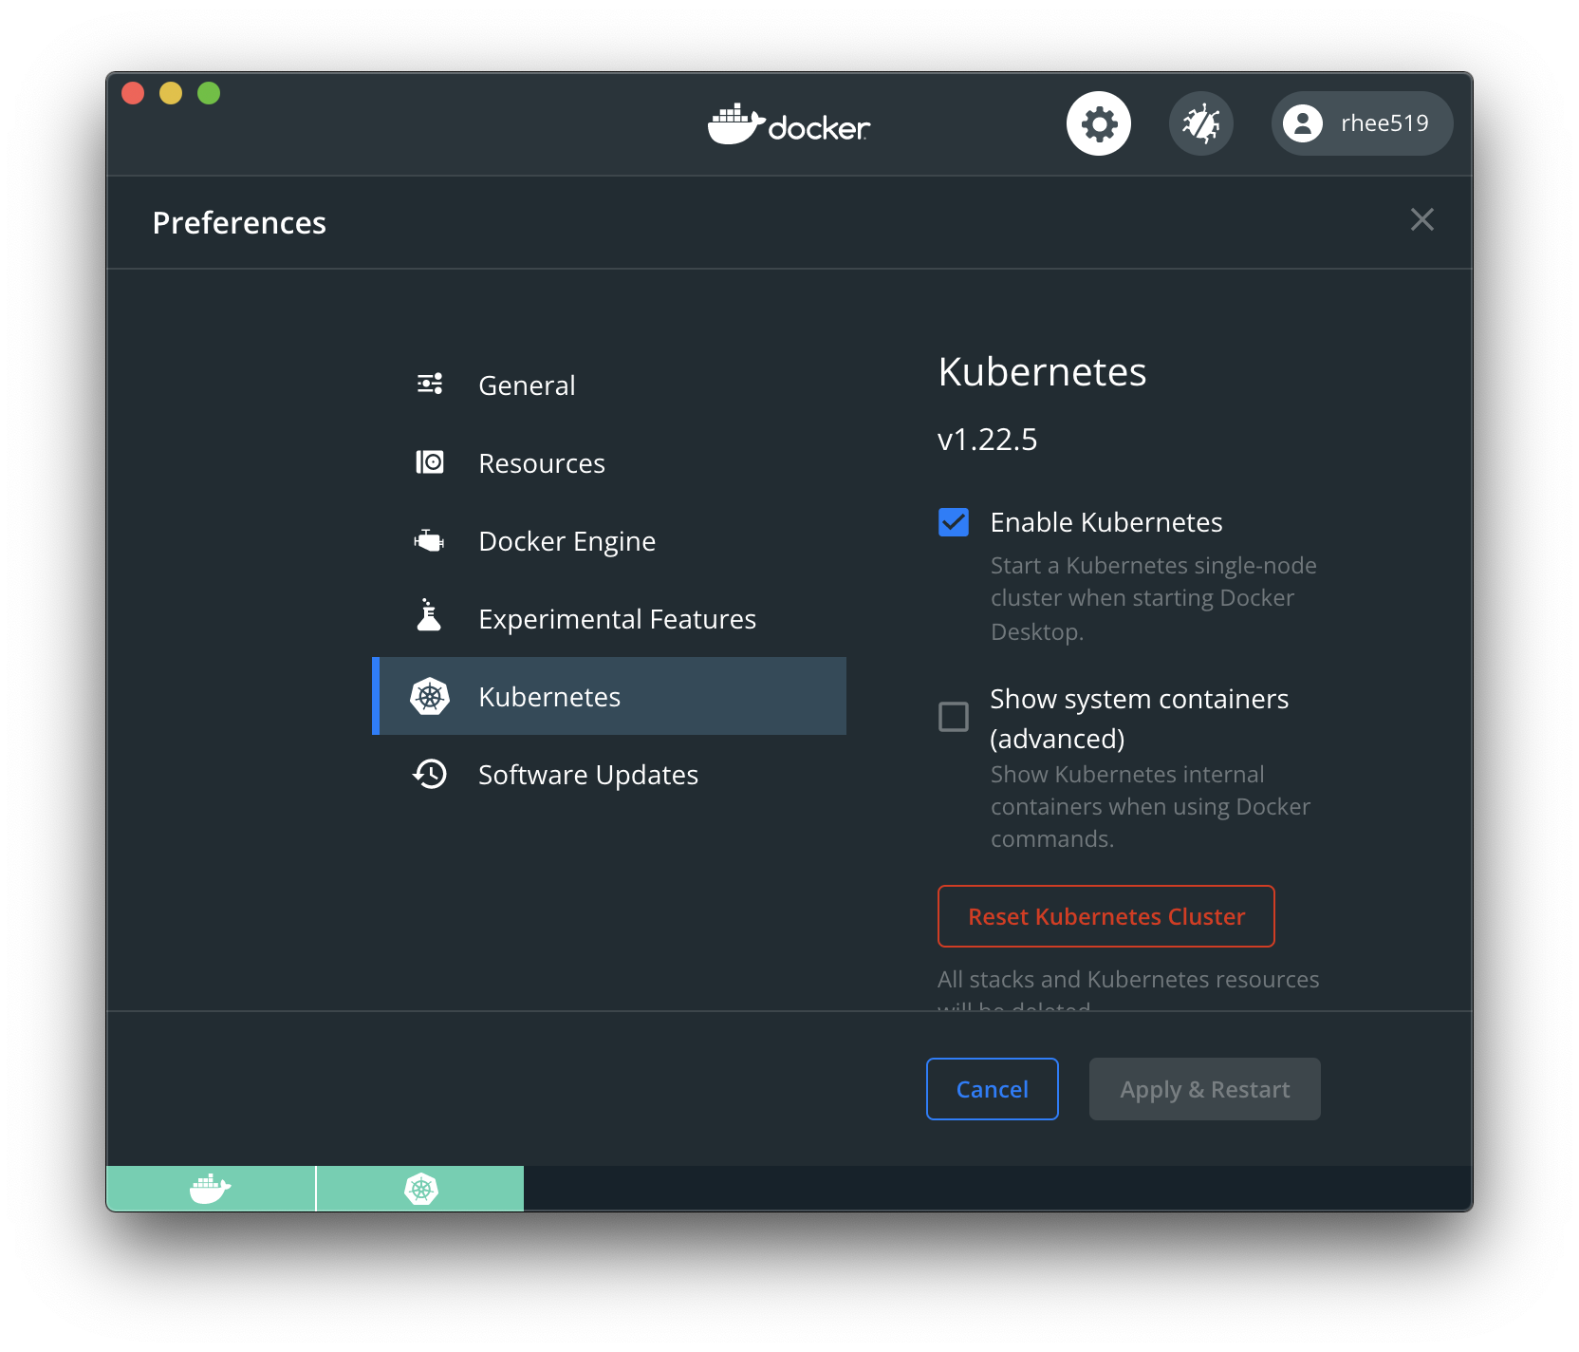
Task: Select the Kubernetes sidebar item
Action: (x=609, y=696)
